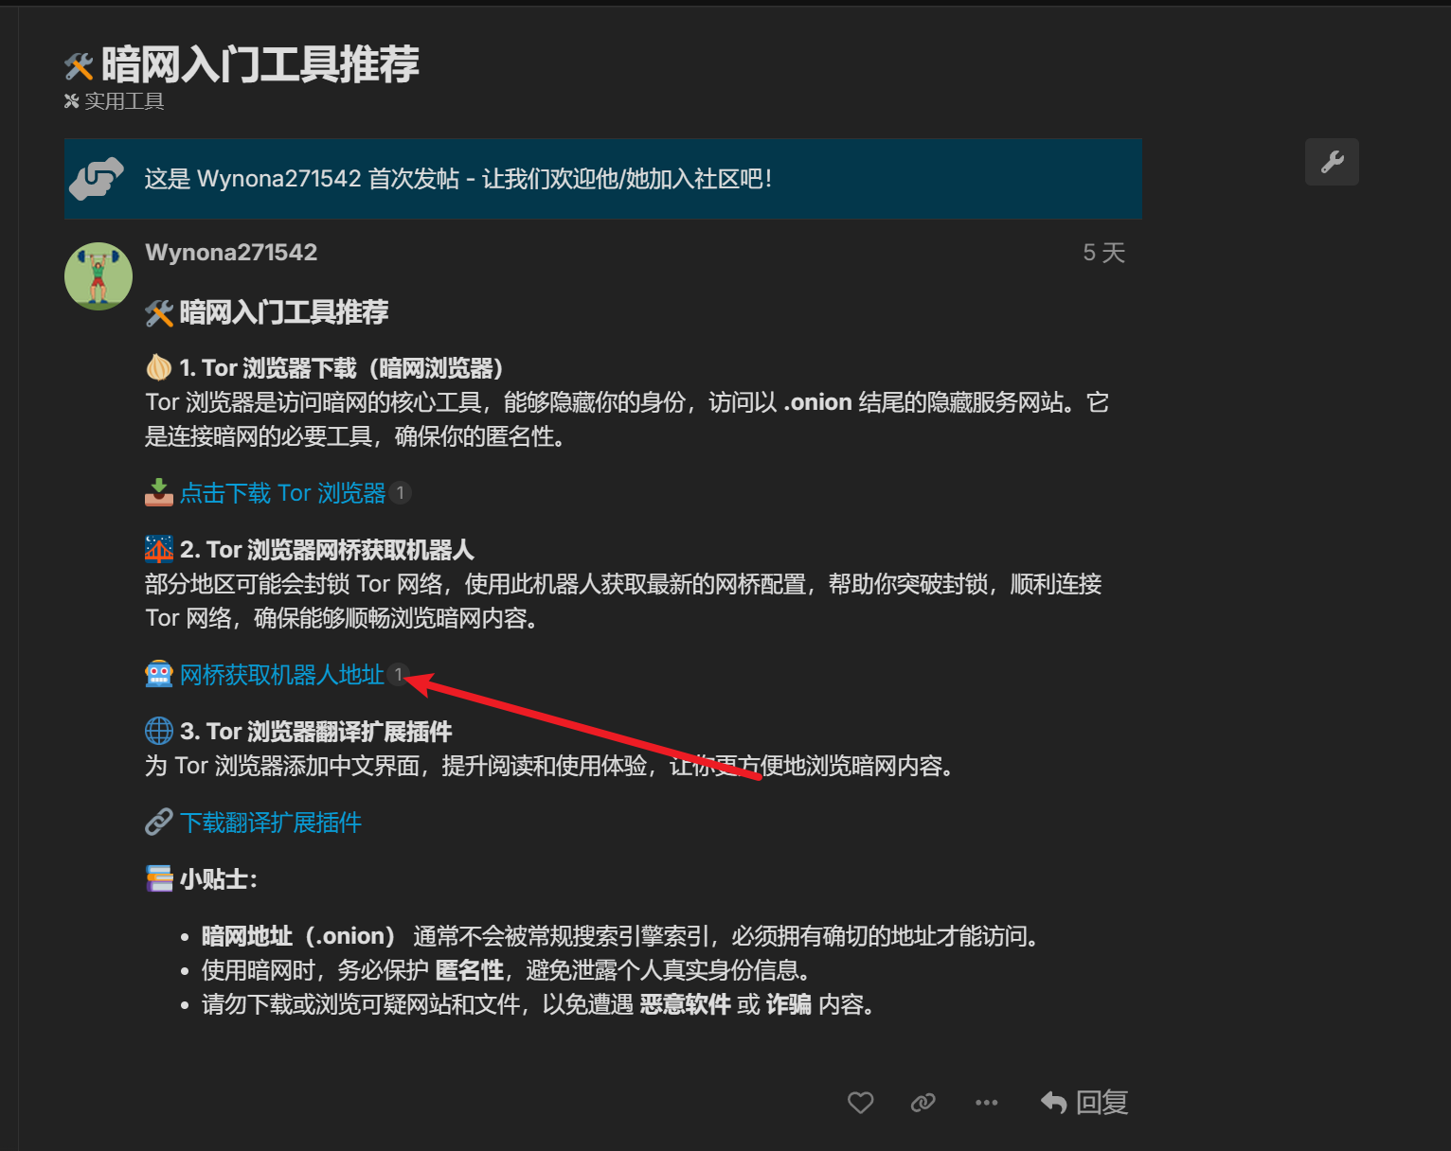Click the heading 3. Tor 浏览器翻译扩展插件
Image resolution: width=1451 pixels, height=1151 pixels.
pyautogui.click(x=315, y=732)
